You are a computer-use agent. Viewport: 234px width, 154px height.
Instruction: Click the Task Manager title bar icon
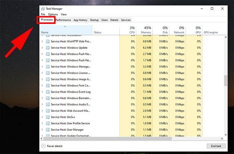[43, 9]
